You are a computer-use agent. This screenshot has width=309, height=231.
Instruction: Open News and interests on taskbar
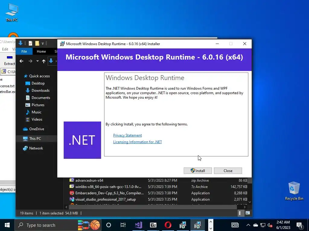click(235, 225)
